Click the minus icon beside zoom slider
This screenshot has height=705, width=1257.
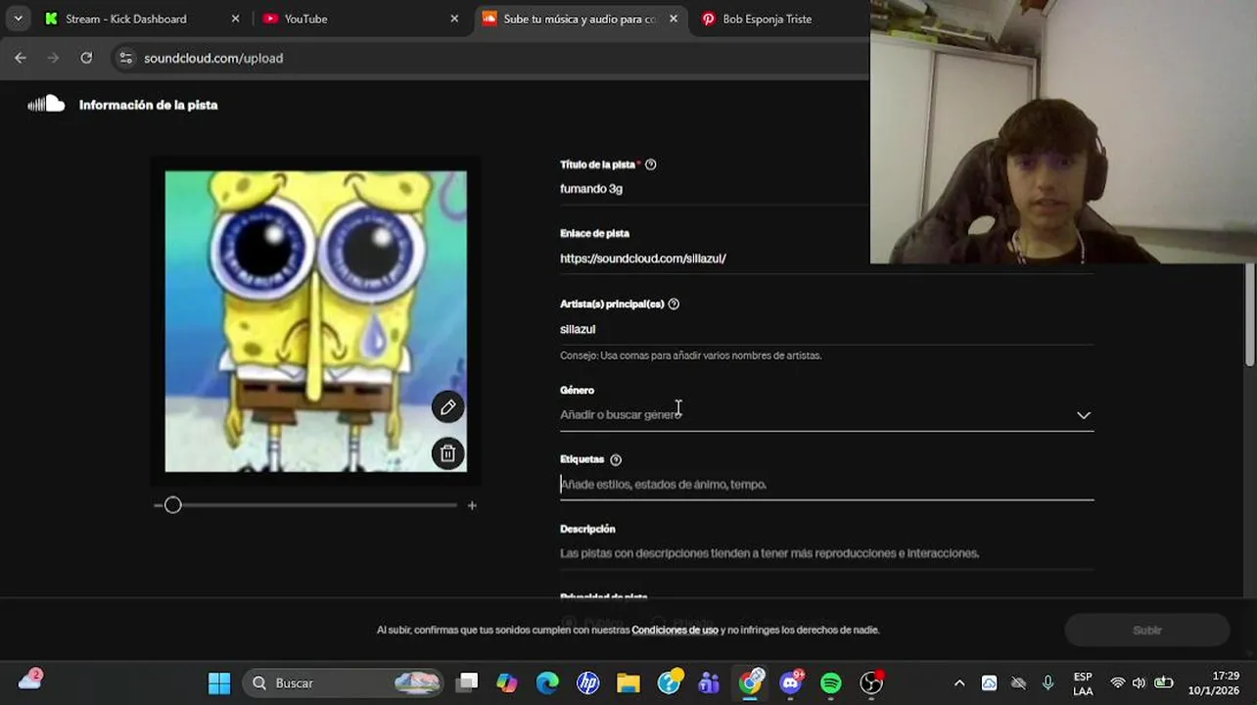158,505
